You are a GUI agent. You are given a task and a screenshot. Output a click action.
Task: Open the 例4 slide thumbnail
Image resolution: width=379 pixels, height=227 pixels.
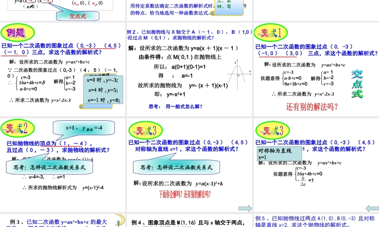click(x=189, y=221)
